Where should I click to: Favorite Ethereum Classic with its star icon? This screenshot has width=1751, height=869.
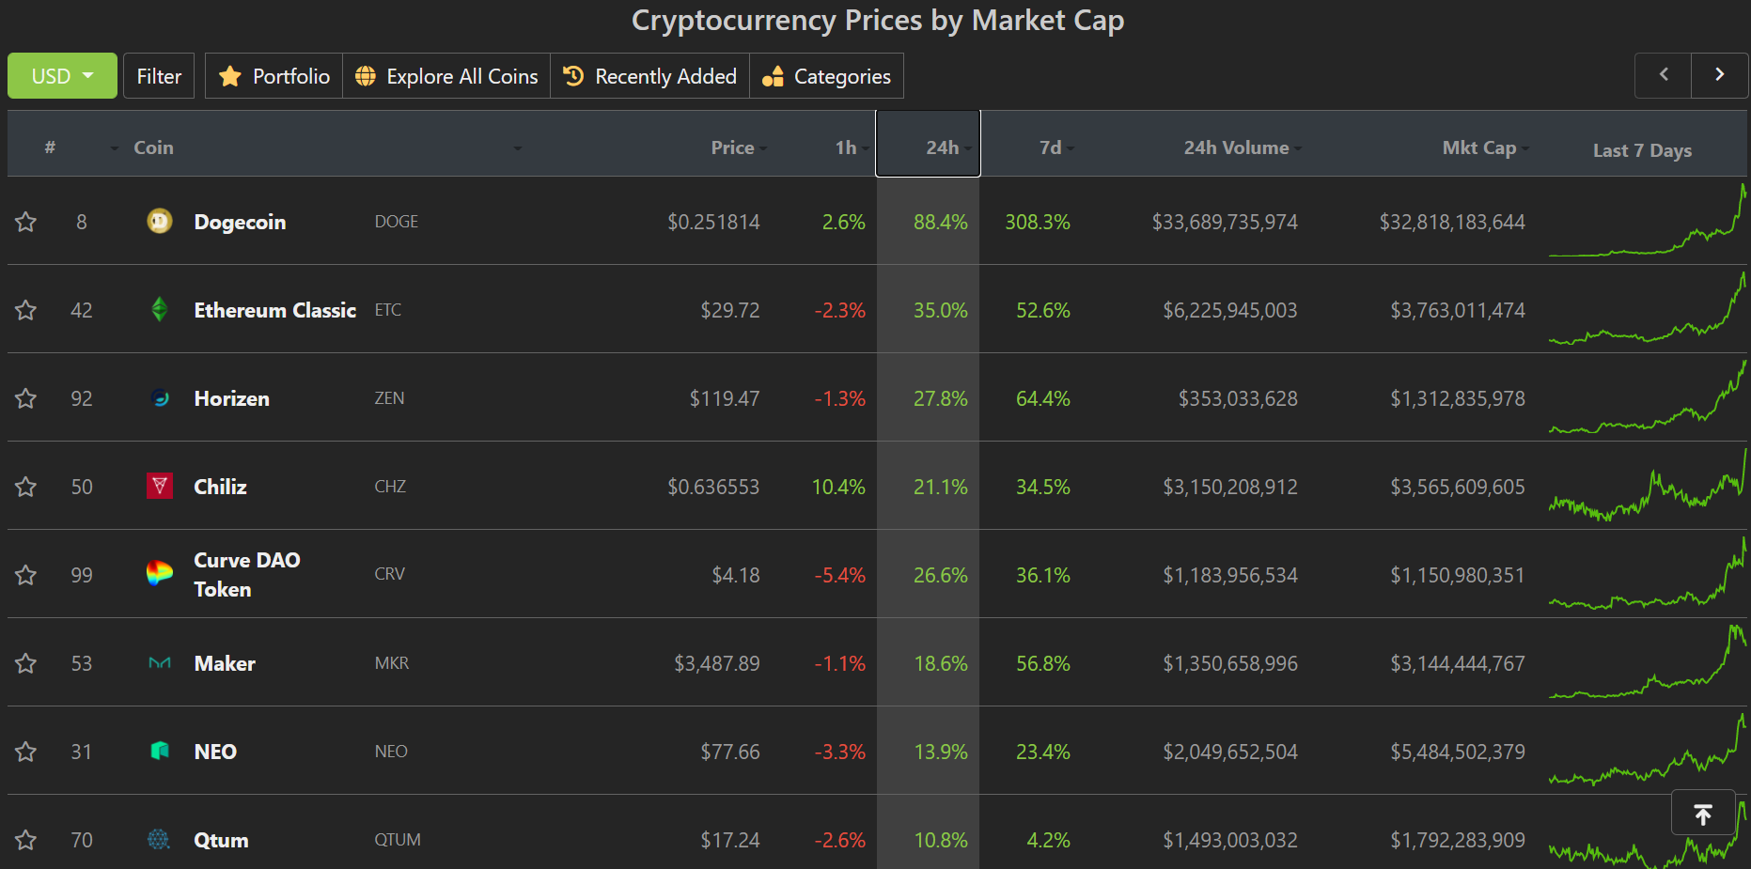25,310
